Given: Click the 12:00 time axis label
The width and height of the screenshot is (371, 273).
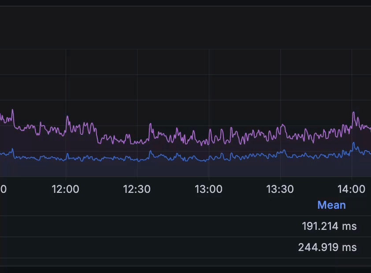Looking at the screenshot, I should [x=65, y=189].
